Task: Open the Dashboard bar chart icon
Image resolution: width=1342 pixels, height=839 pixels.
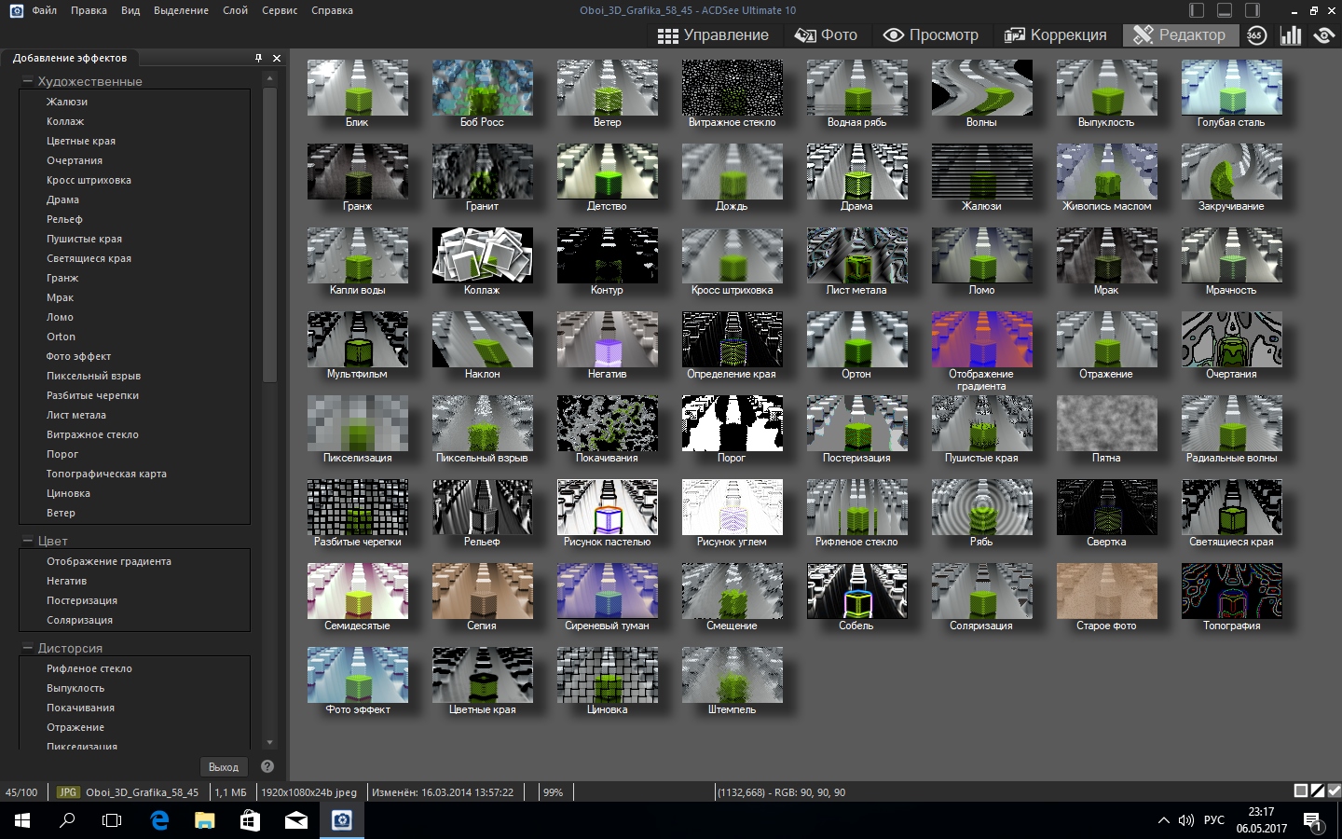Action: [x=1291, y=35]
